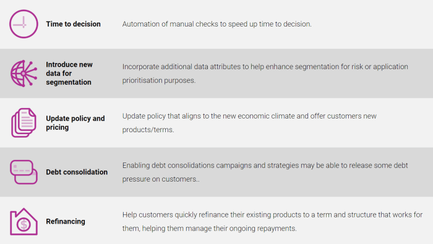Click the 'products/terms' text line
This screenshot has width=433, height=244.
(148, 130)
